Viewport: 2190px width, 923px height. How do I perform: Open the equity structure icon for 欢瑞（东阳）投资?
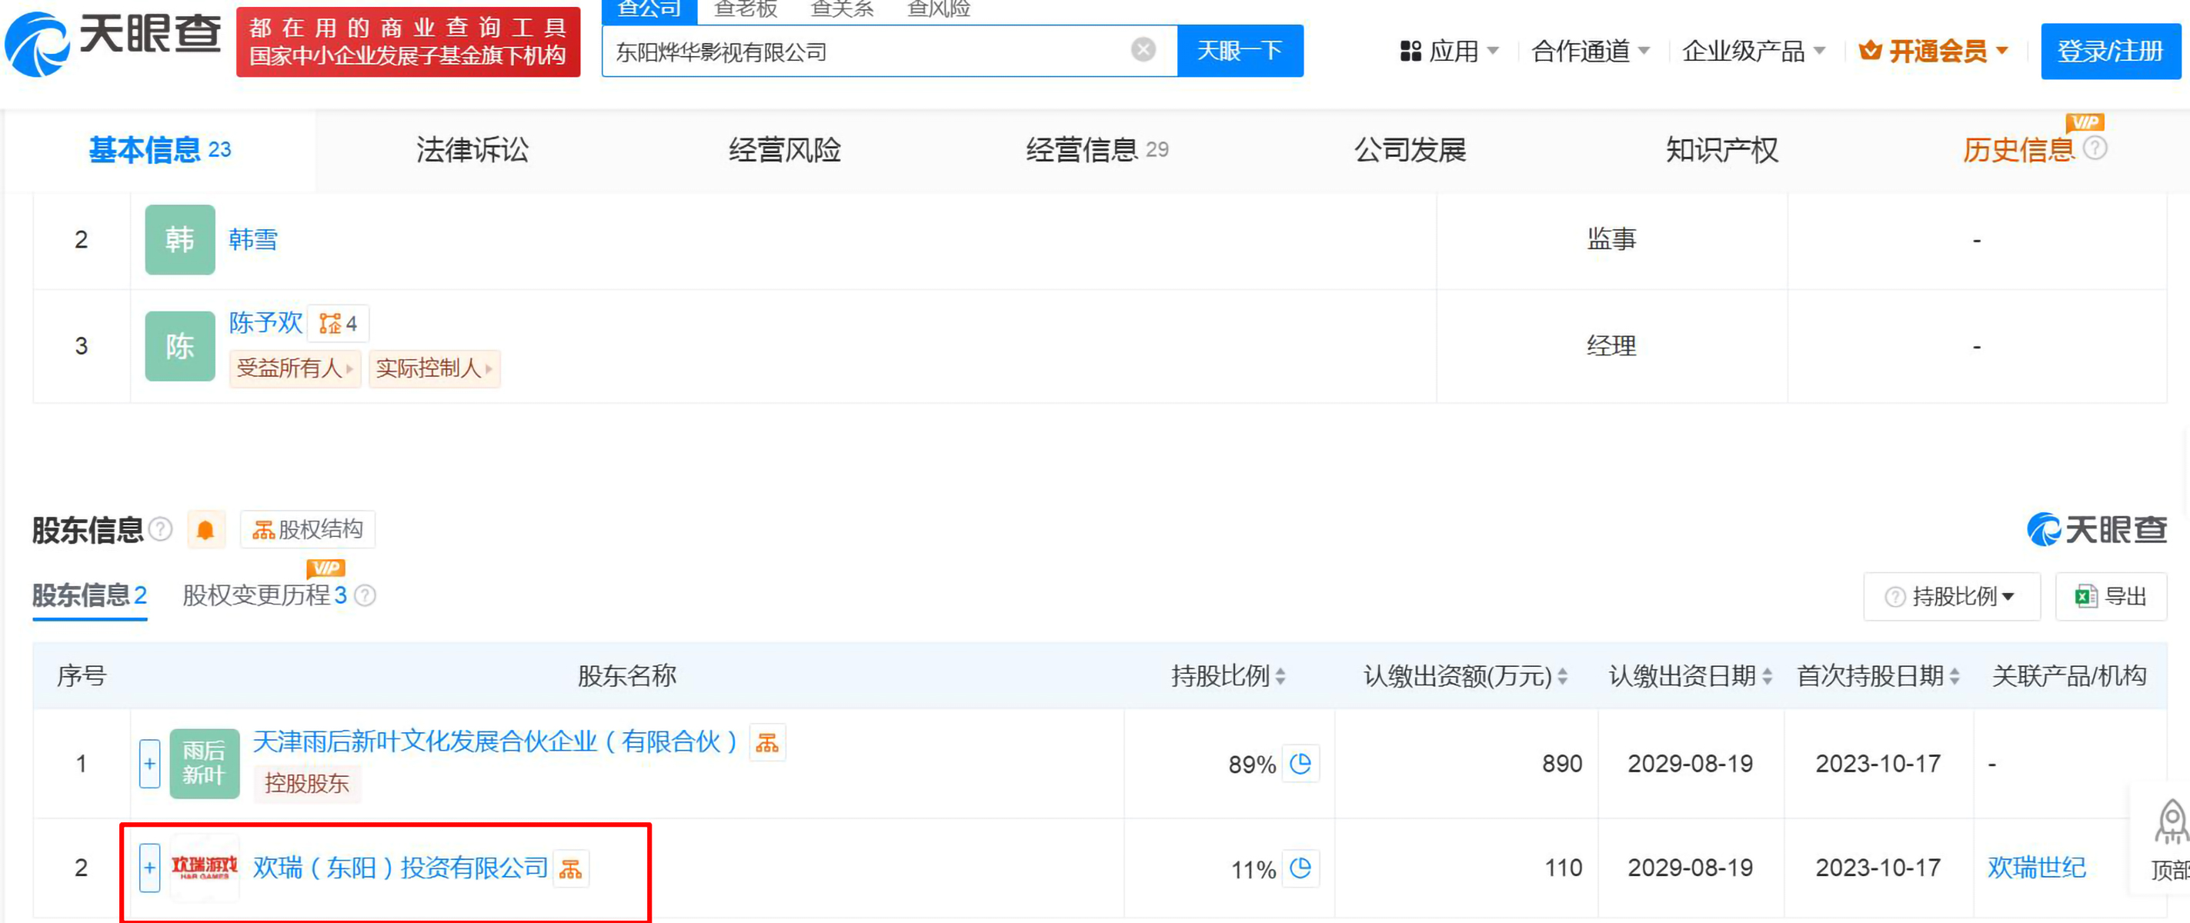570,868
